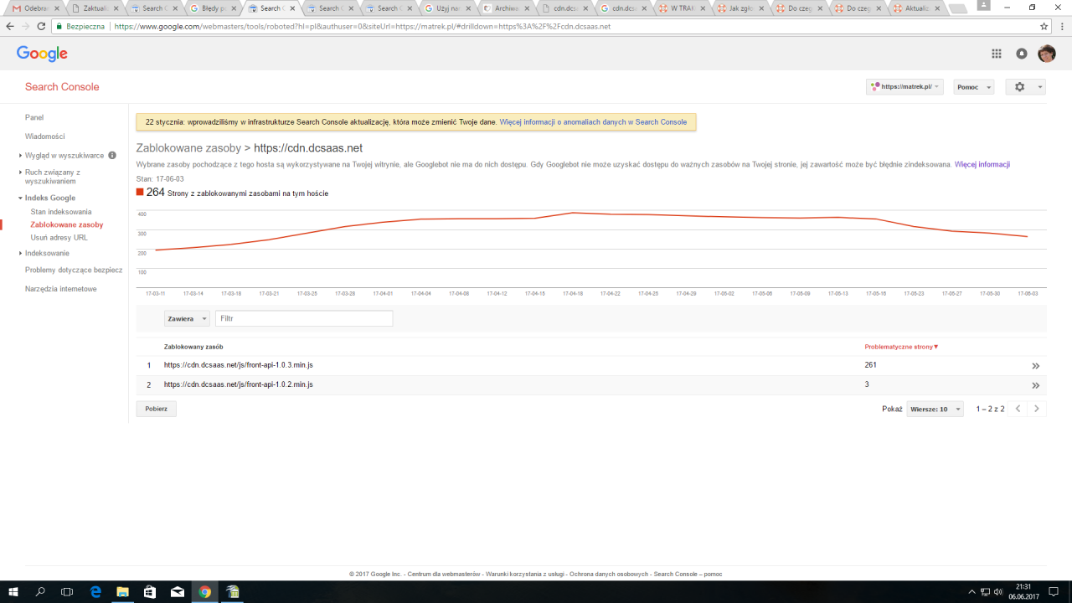This screenshot has height=603, width=1072.
Task: Open the Mail app on the taskbar
Action: pyautogui.click(x=178, y=591)
